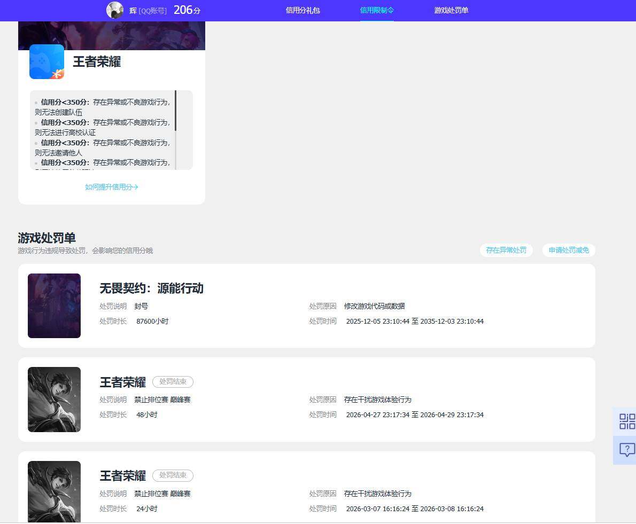Click the 游戏处罚单 section heading
This screenshot has width=636, height=524.
[46, 238]
